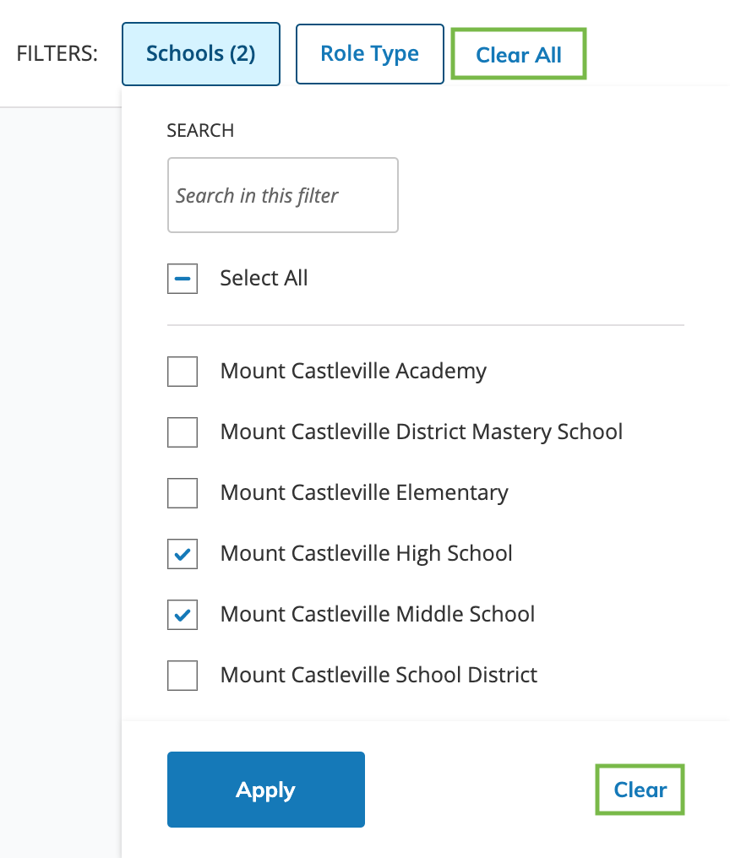Click the 'Mount Castleville Academy' text label
This screenshot has height=858, width=730.
(x=353, y=372)
